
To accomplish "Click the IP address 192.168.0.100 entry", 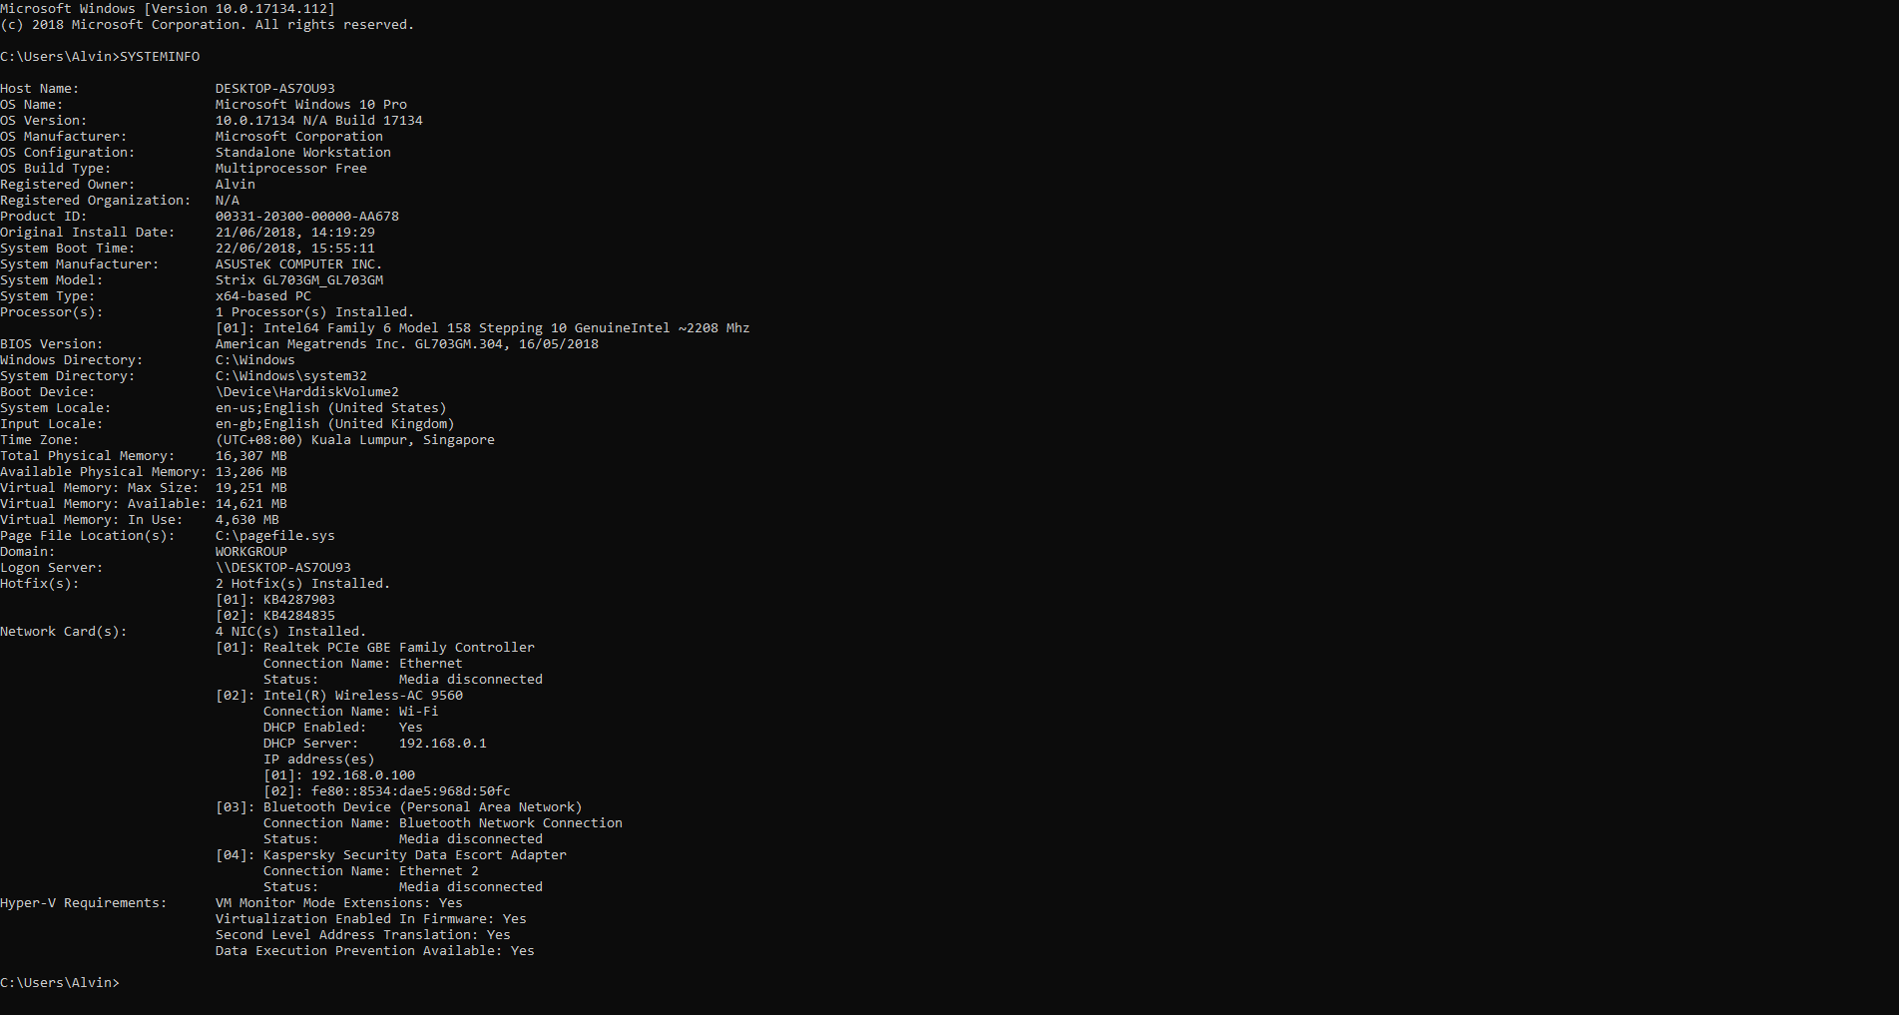I will point(339,775).
